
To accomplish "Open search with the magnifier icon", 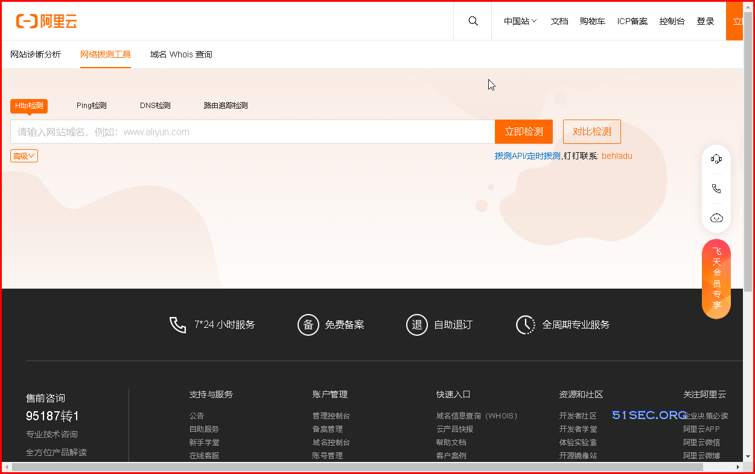I will (x=473, y=21).
